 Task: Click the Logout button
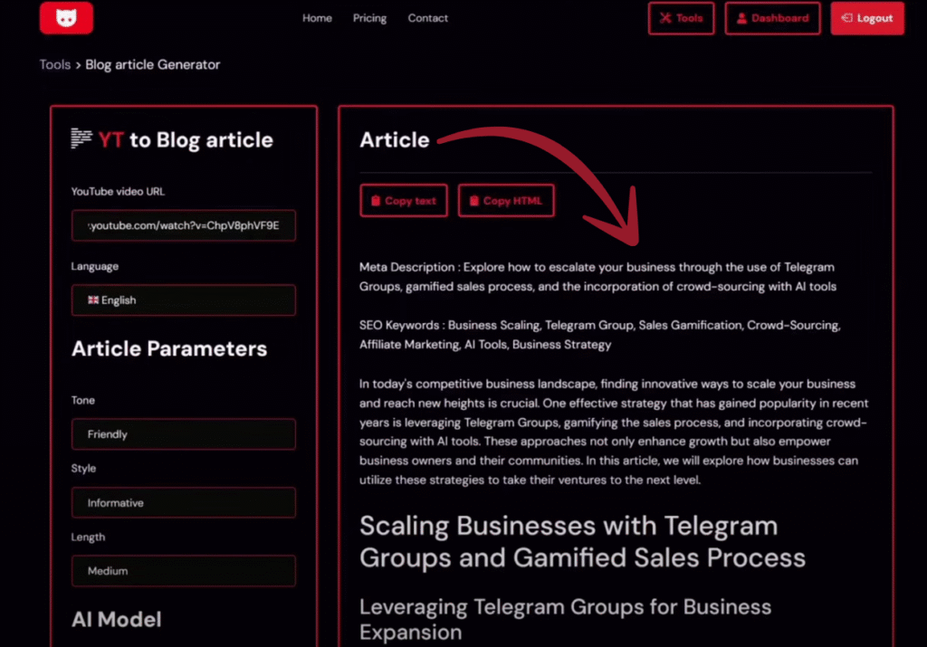coord(867,17)
